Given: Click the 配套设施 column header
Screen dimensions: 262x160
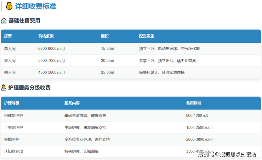Looking at the screenshot, I should pos(147,36).
